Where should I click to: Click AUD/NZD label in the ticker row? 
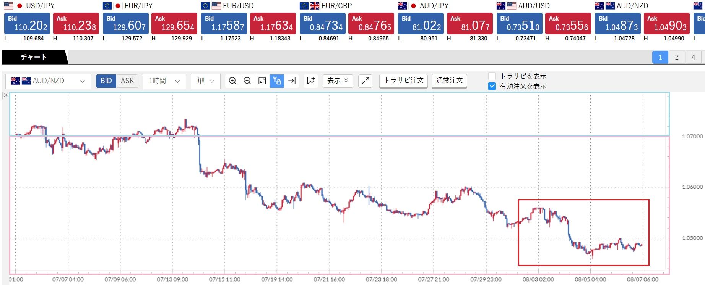pyautogui.click(x=632, y=6)
